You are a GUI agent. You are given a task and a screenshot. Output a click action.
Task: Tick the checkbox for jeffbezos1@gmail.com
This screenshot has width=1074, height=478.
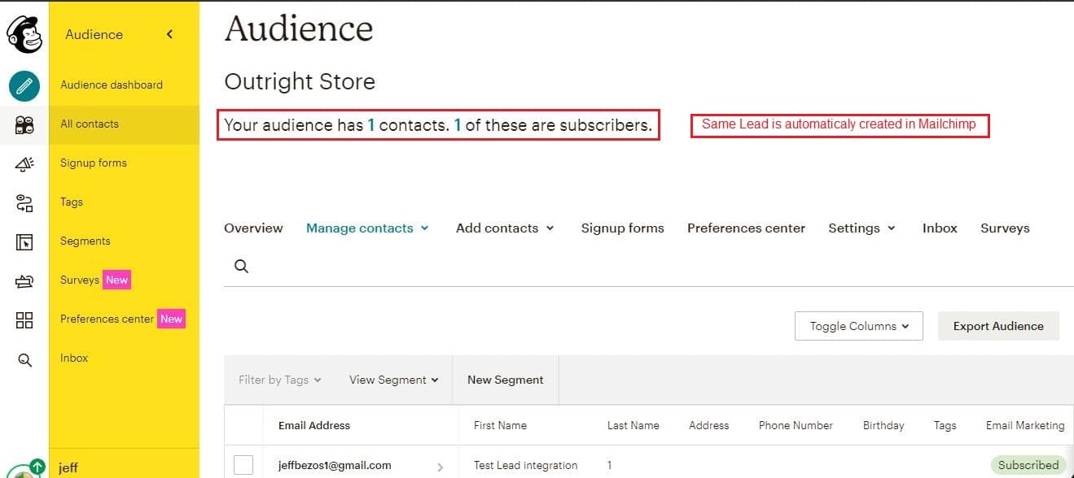point(243,465)
